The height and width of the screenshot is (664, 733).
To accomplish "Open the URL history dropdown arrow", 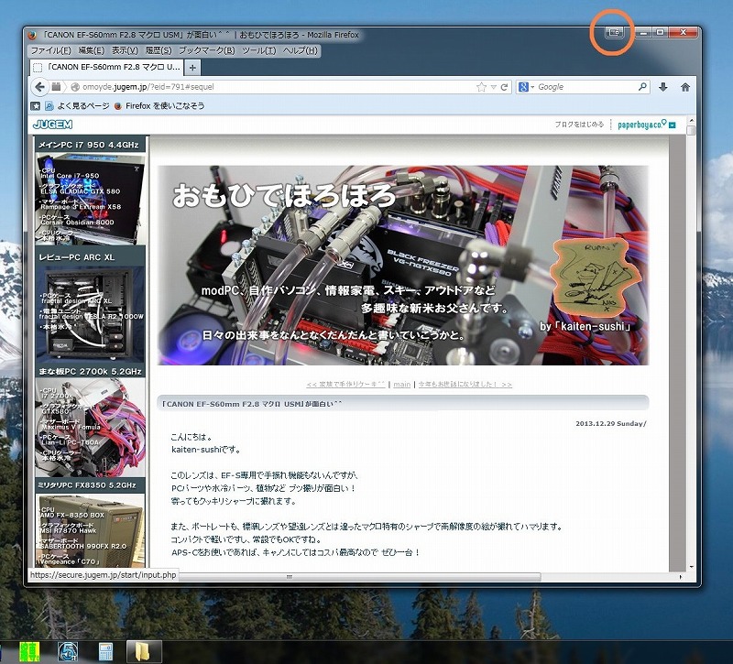I will tap(494, 87).
